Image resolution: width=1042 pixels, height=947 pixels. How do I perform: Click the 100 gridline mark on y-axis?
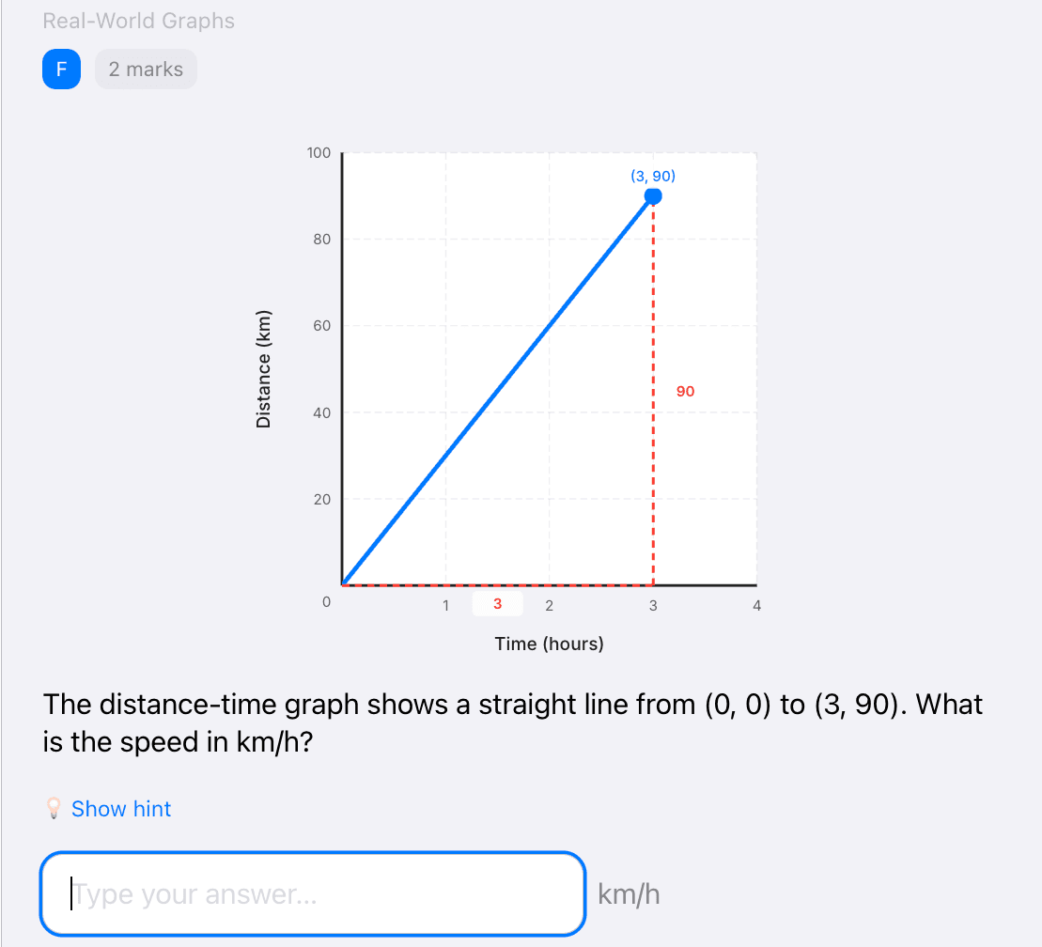[319, 152]
